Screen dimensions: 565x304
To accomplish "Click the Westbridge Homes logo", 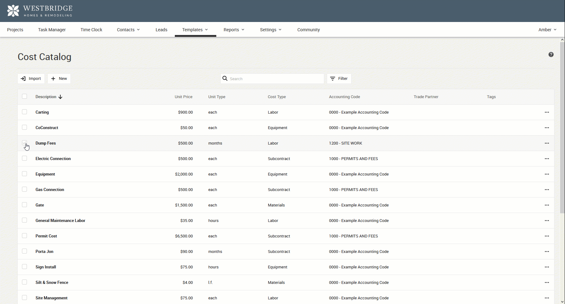I will pyautogui.click(x=40, y=11).
